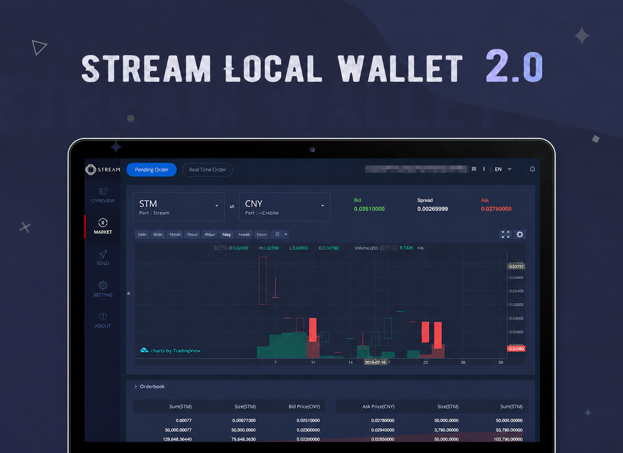Open the STM base currency dropdown
Screen dimensions: 623x453
tap(179, 207)
